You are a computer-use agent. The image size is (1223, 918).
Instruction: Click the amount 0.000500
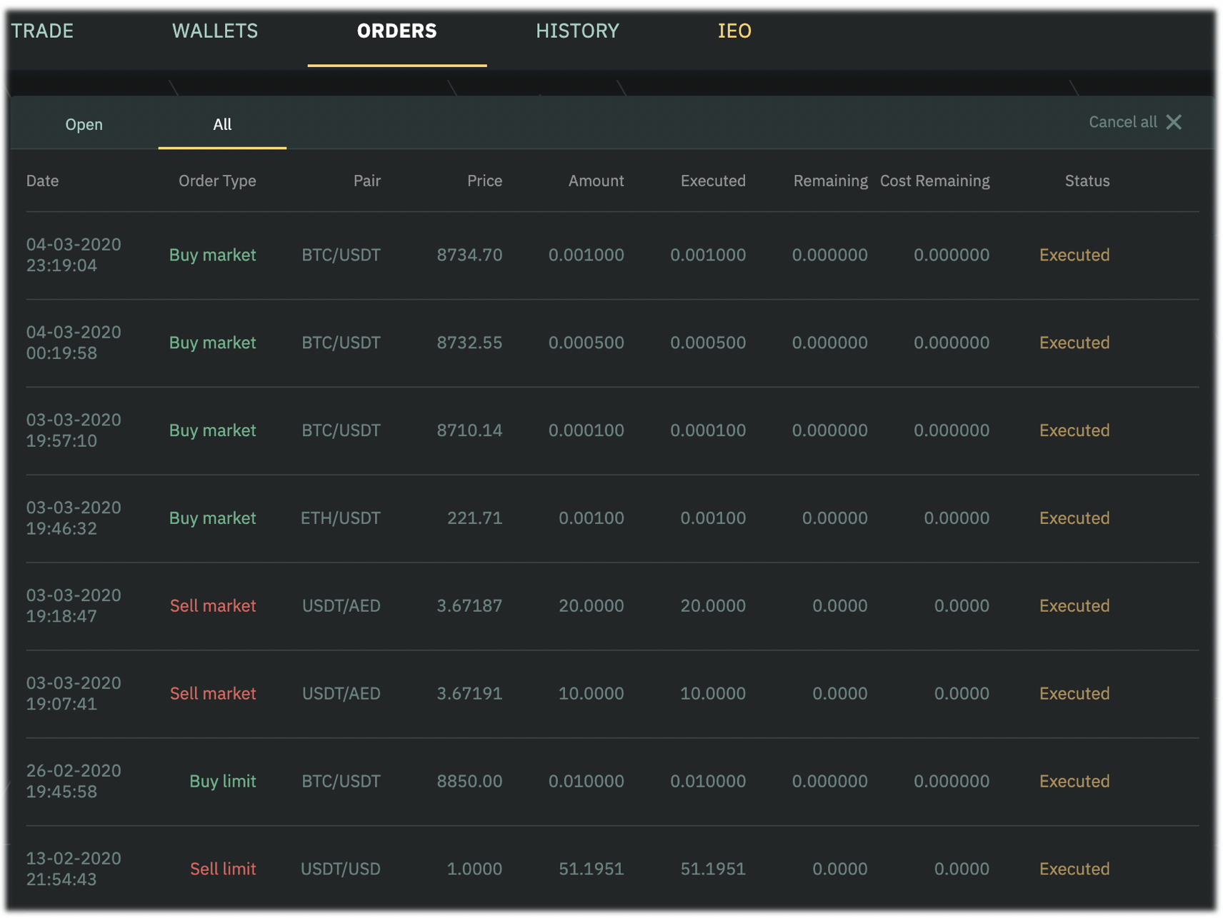pyautogui.click(x=586, y=343)
